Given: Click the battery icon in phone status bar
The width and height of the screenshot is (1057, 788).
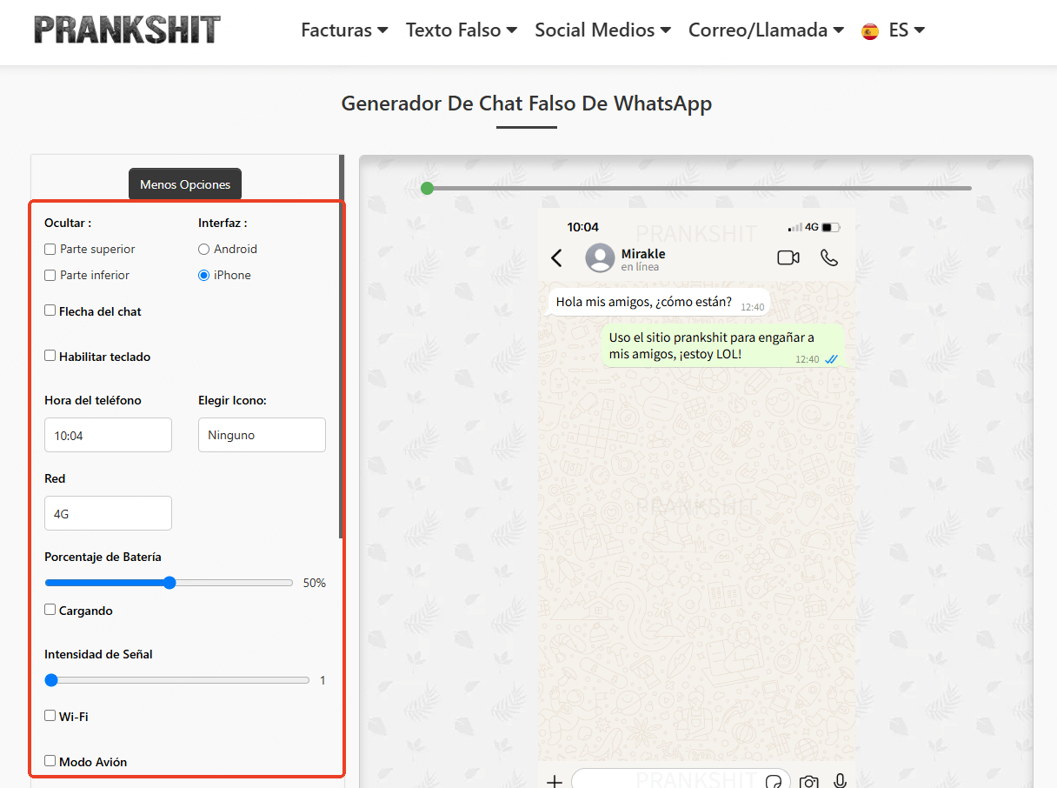Looking at the screenshot, I should click(x=831, y=227).
